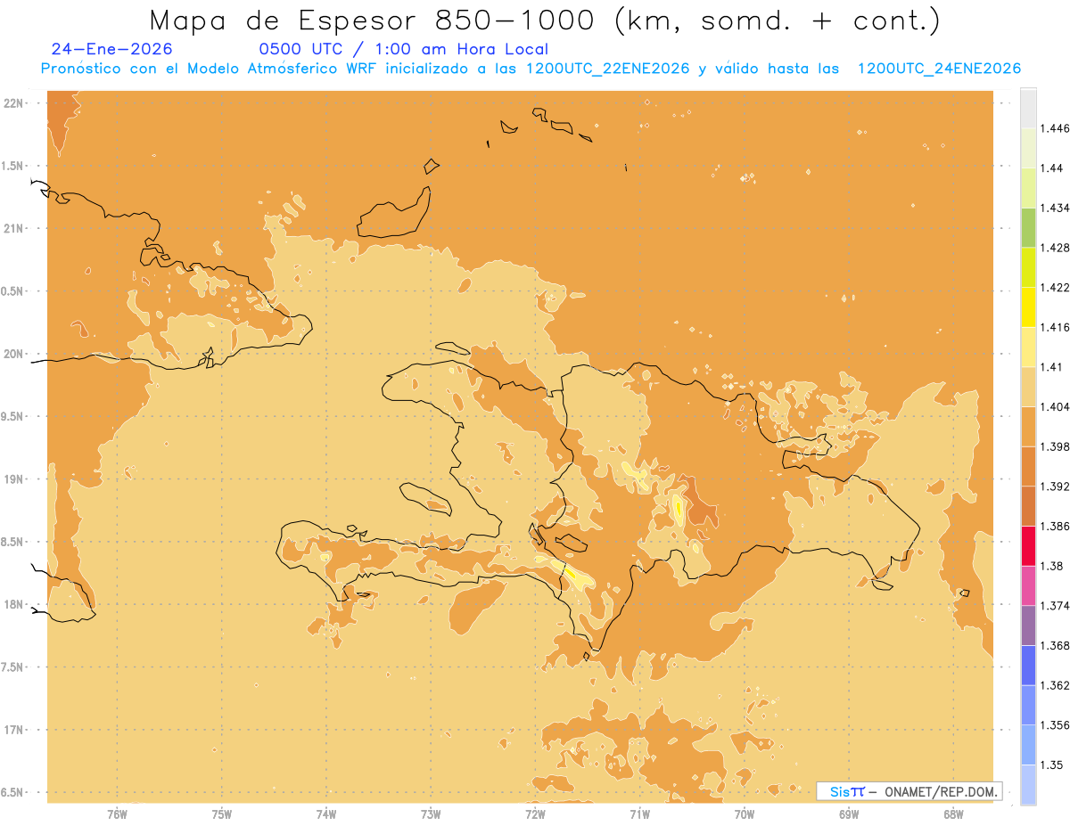1070x826 pixels.
Task: Click the '1.446' colorbar value
Action: click(1056, 128)
